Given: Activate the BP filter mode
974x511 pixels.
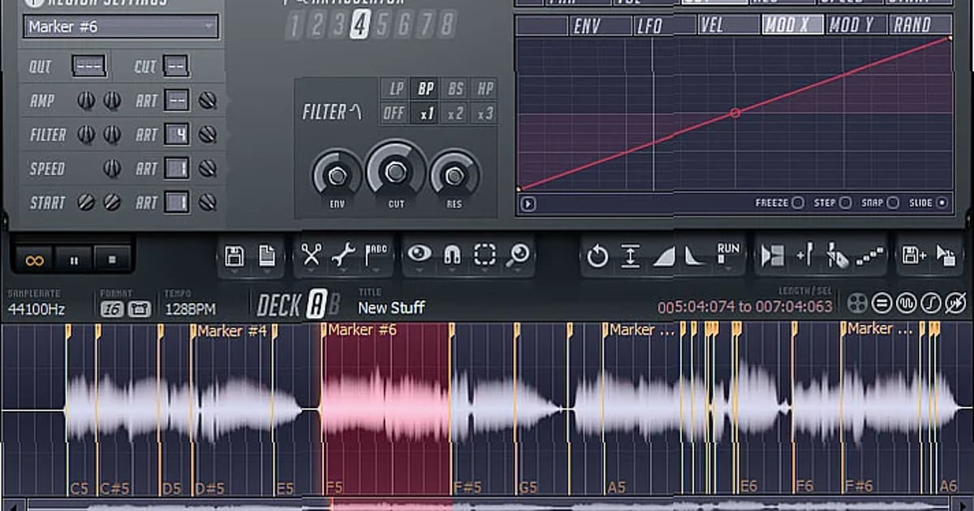Looking at the screenshot, I should click(x=425, y=88).
